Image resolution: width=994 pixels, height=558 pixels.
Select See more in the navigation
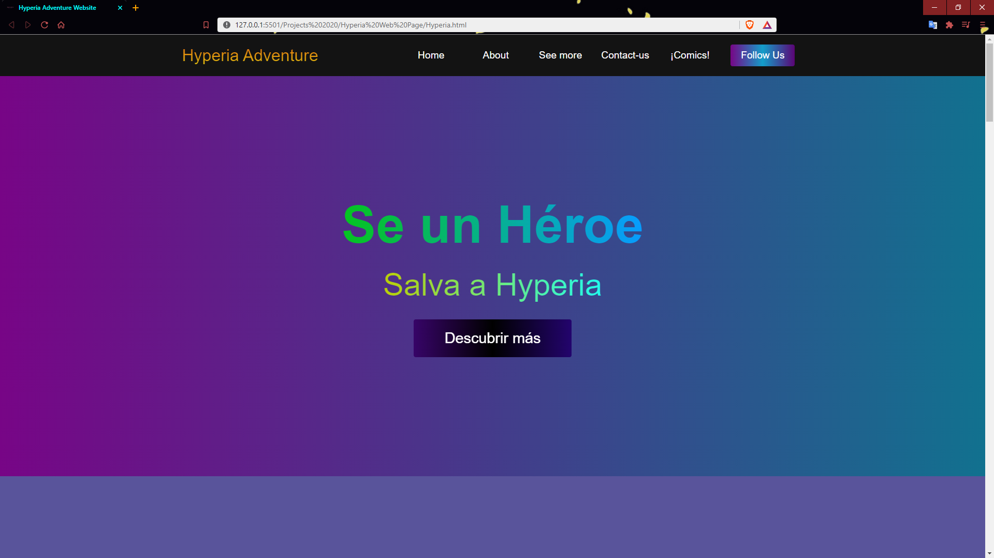pos(560,55)
